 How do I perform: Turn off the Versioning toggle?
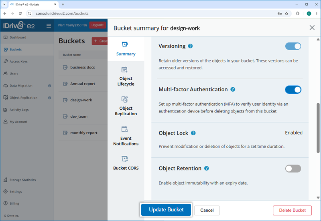293,46
